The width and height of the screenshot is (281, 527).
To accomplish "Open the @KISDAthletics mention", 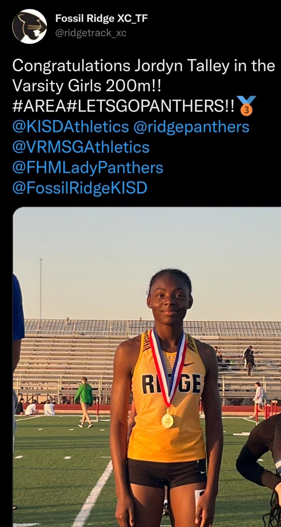I will (x=70, y=127).
